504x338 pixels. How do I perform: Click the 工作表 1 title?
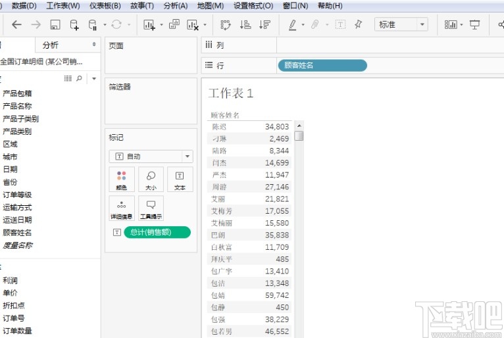[x=231, y=93]
